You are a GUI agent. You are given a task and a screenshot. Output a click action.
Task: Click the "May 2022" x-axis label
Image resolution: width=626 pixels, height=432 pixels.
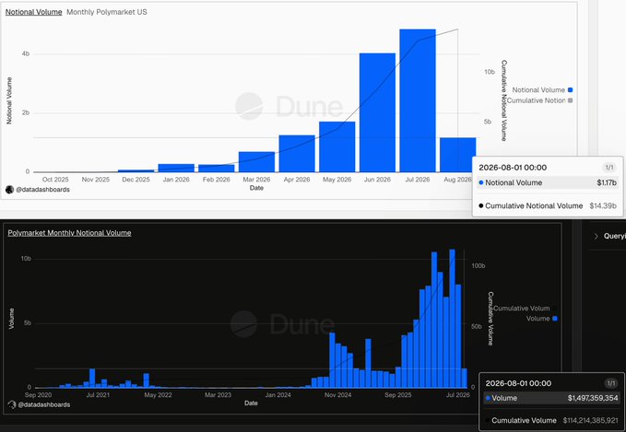pyautogui.click(x=158, y=395)
